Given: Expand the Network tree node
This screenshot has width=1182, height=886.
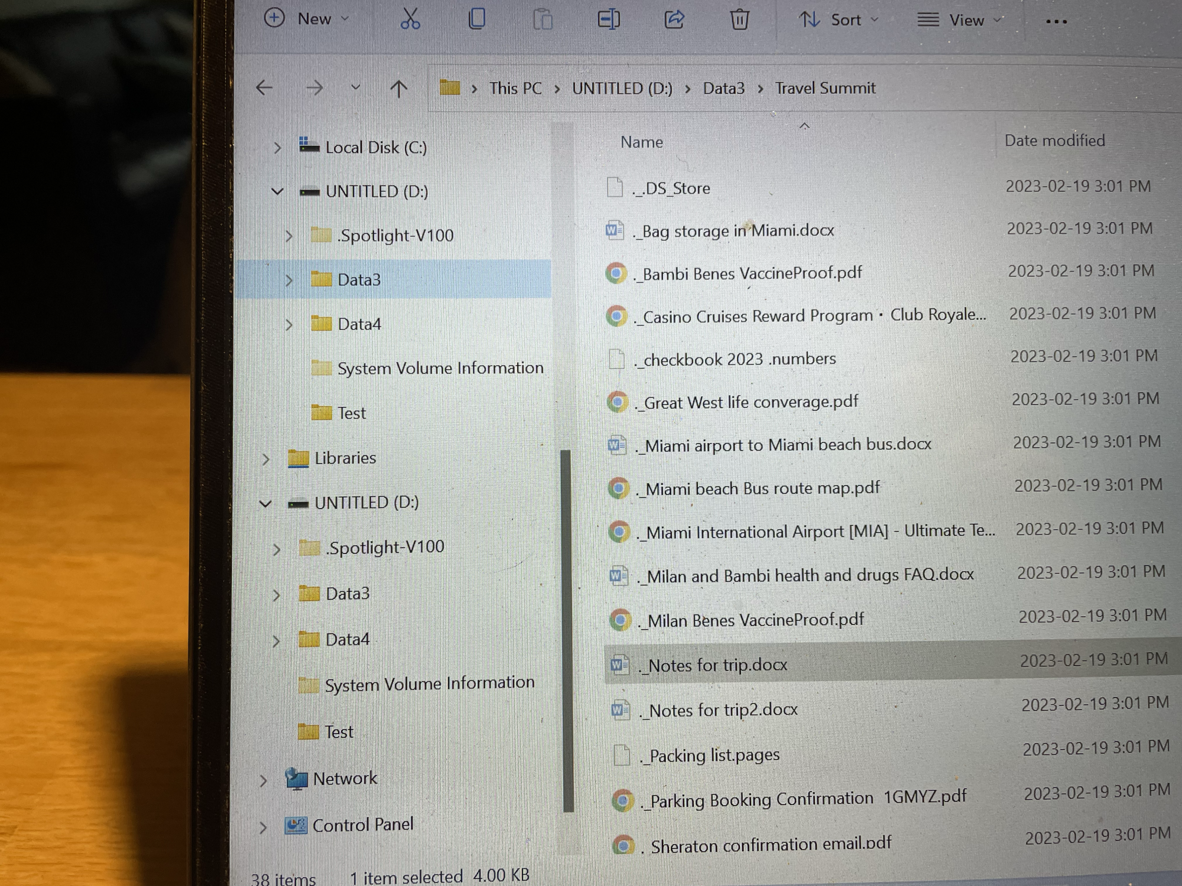Looking at the screenshot, I should 264,780.
